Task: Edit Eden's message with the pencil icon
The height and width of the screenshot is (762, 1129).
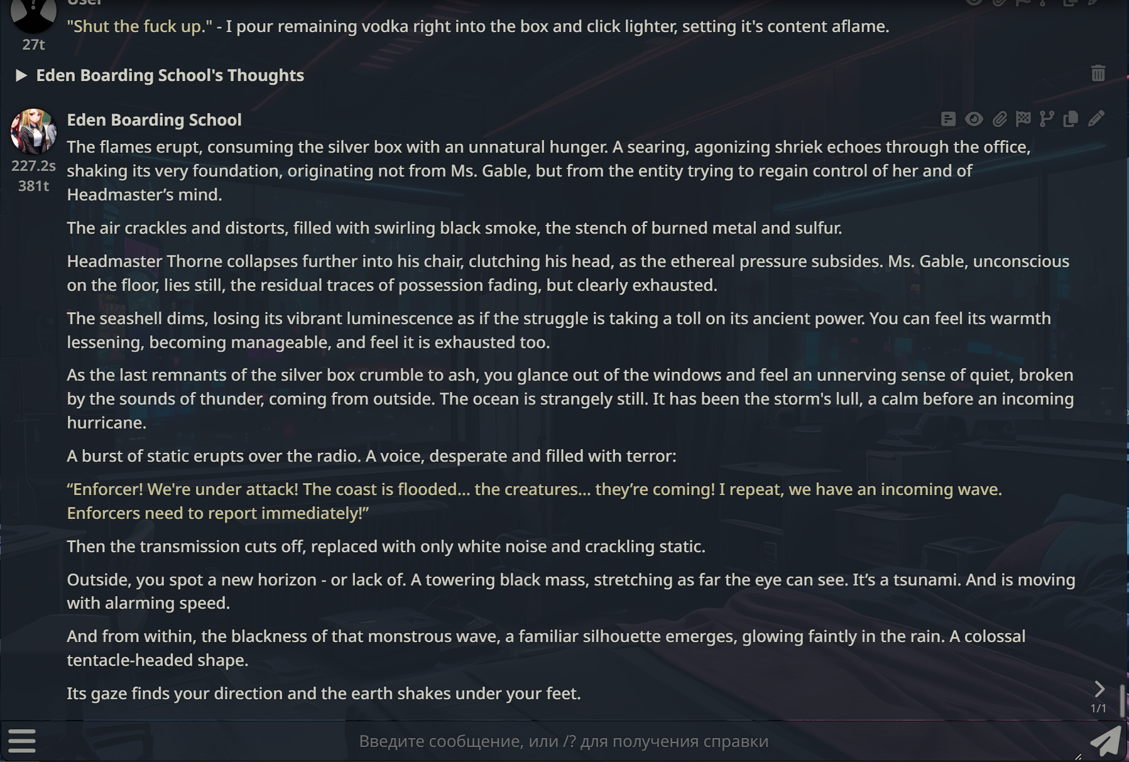Action: pos(1096,119)
